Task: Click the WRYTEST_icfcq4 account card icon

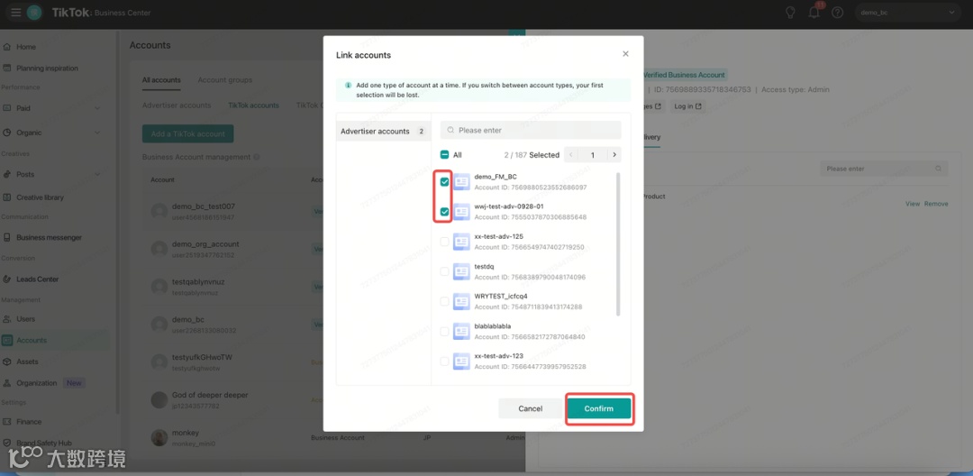Action: point(461,301)
